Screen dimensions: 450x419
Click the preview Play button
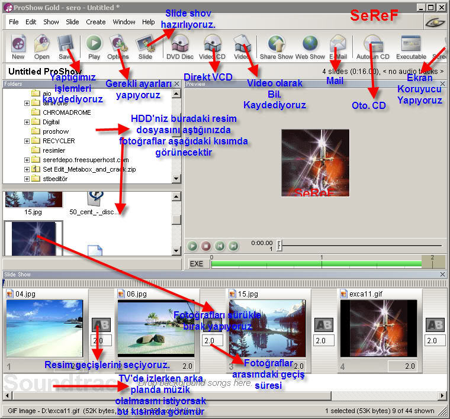coord(192,246)
